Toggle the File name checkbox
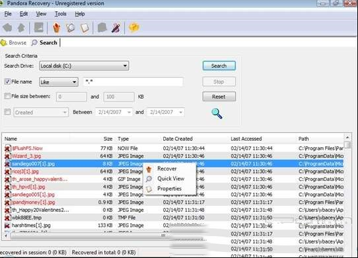The width and height of the screenshot is (358, 258). pyautogui.click(x=7, y=82)
